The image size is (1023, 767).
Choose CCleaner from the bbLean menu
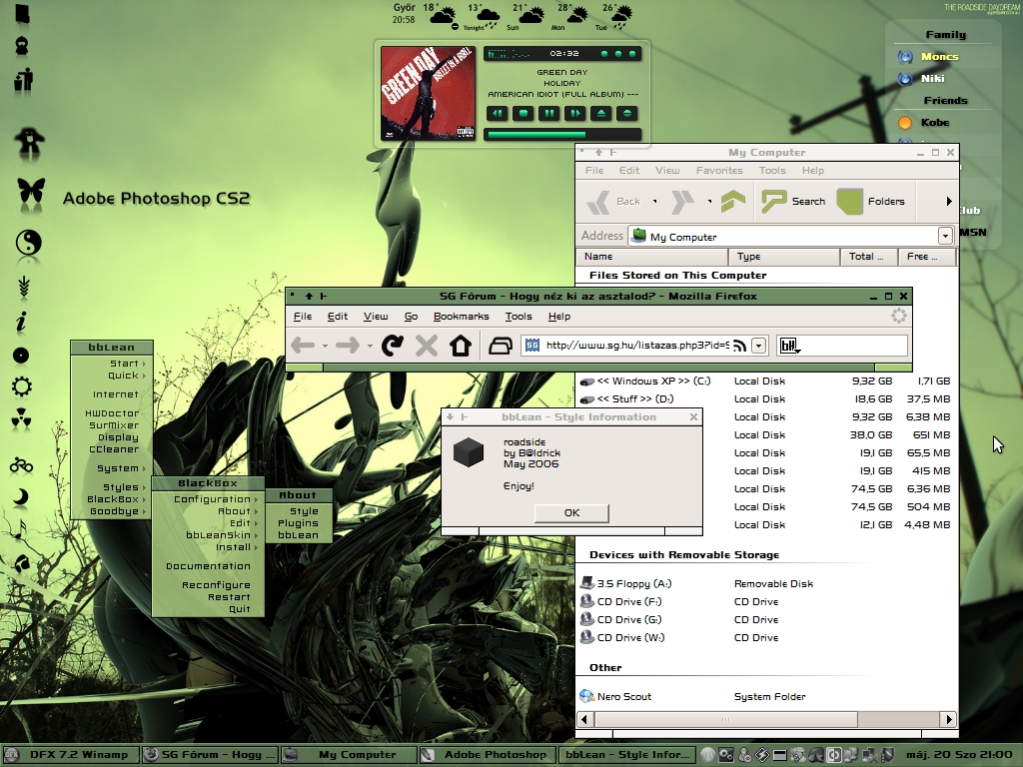tap(112, 449)
